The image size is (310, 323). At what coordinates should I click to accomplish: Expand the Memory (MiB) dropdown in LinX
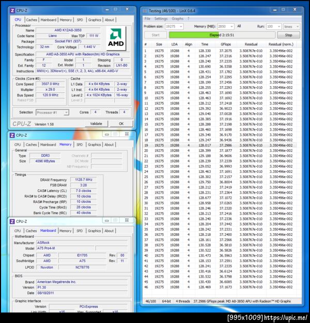(231, 27)
